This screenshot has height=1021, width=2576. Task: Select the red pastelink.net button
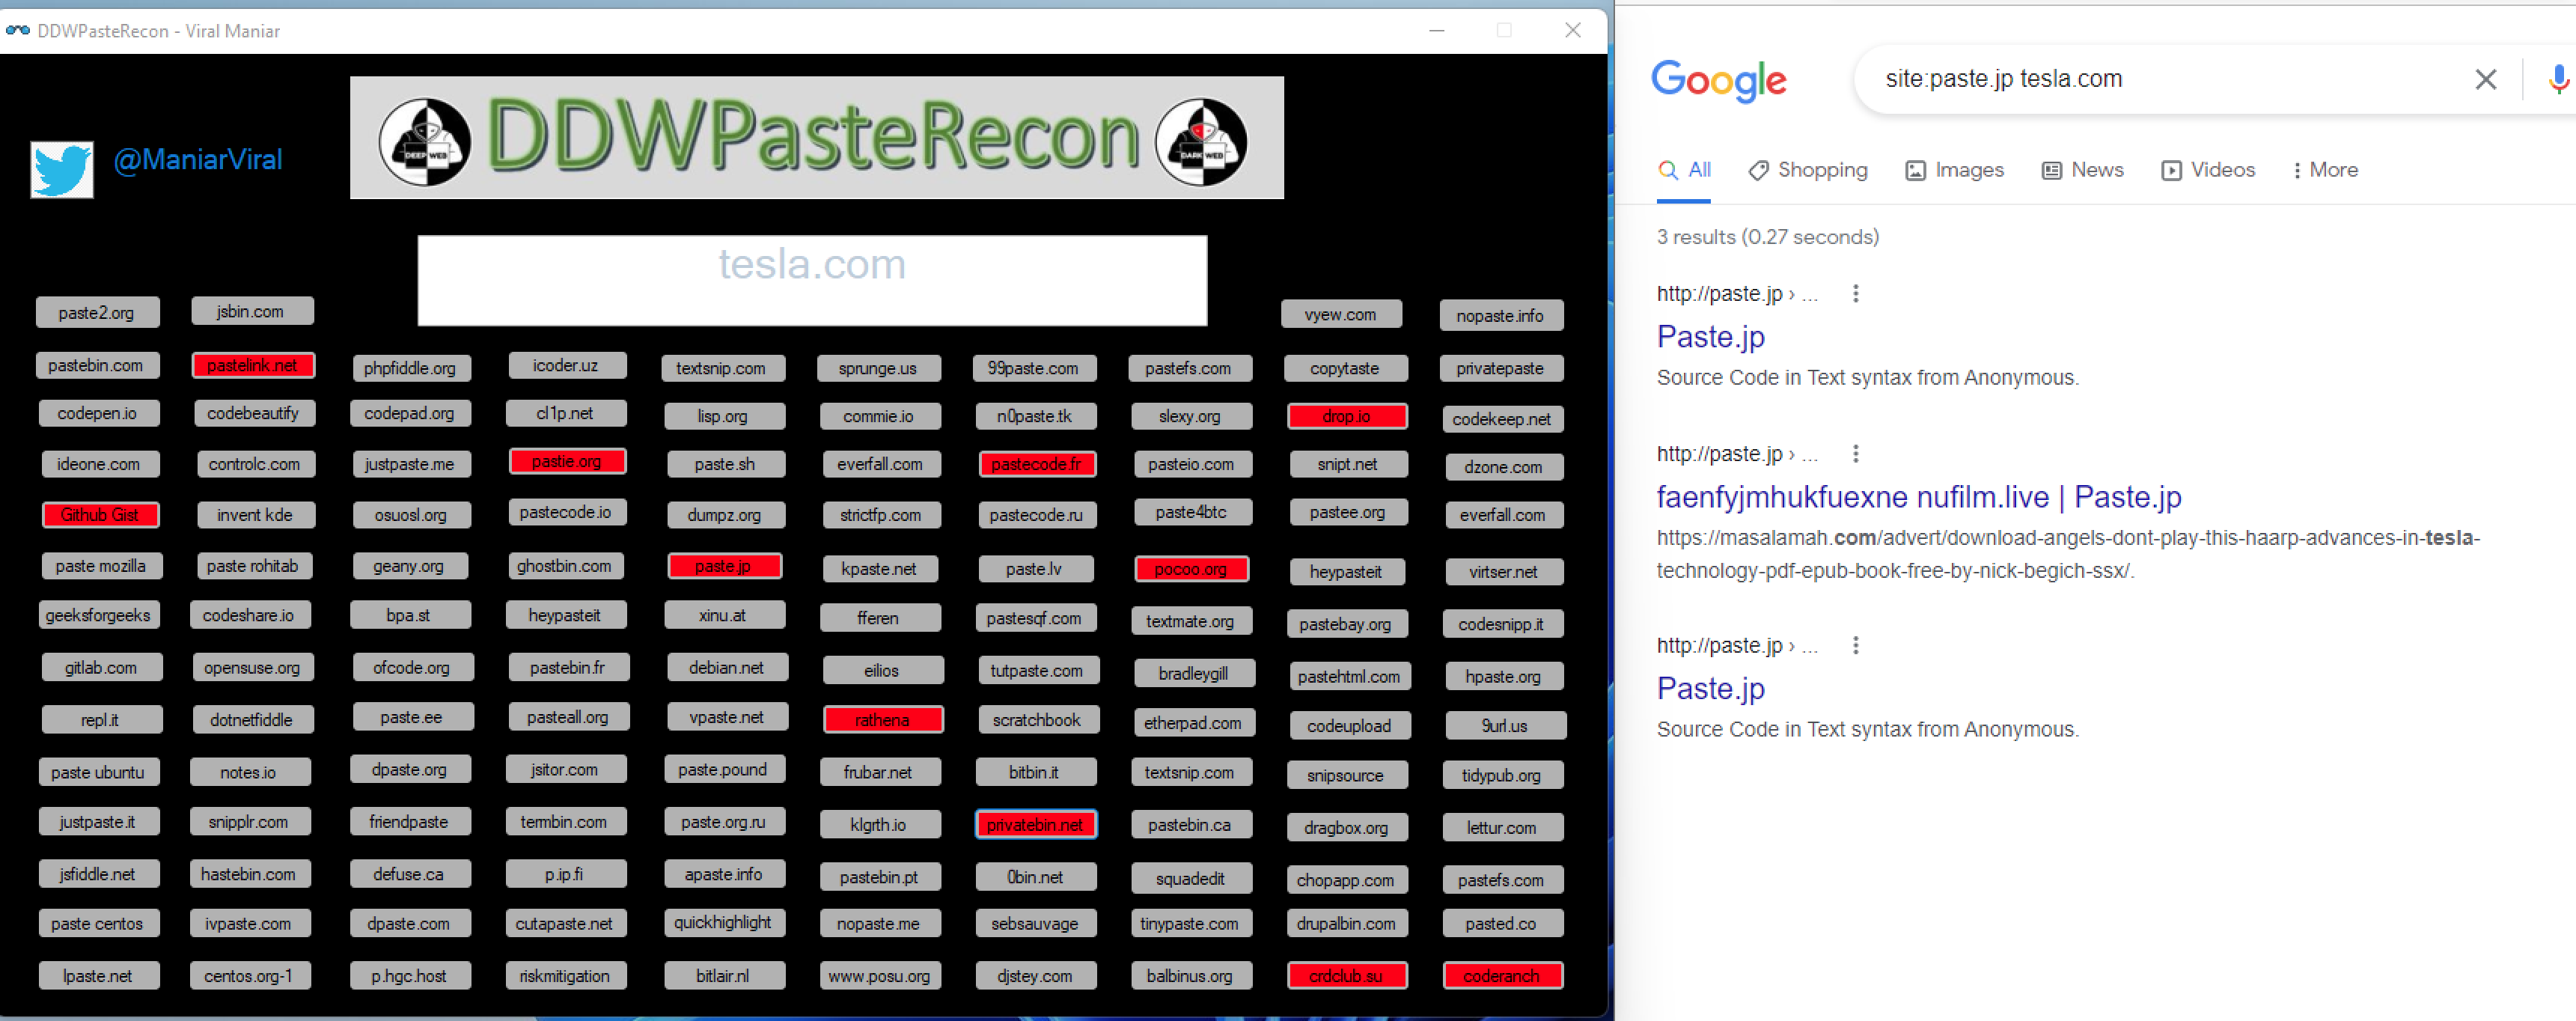pyautogui.click(x=253, y=365)
